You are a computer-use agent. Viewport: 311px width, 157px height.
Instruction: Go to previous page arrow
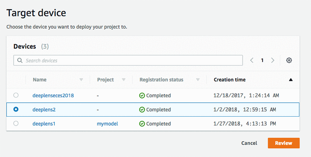point(252,60)
